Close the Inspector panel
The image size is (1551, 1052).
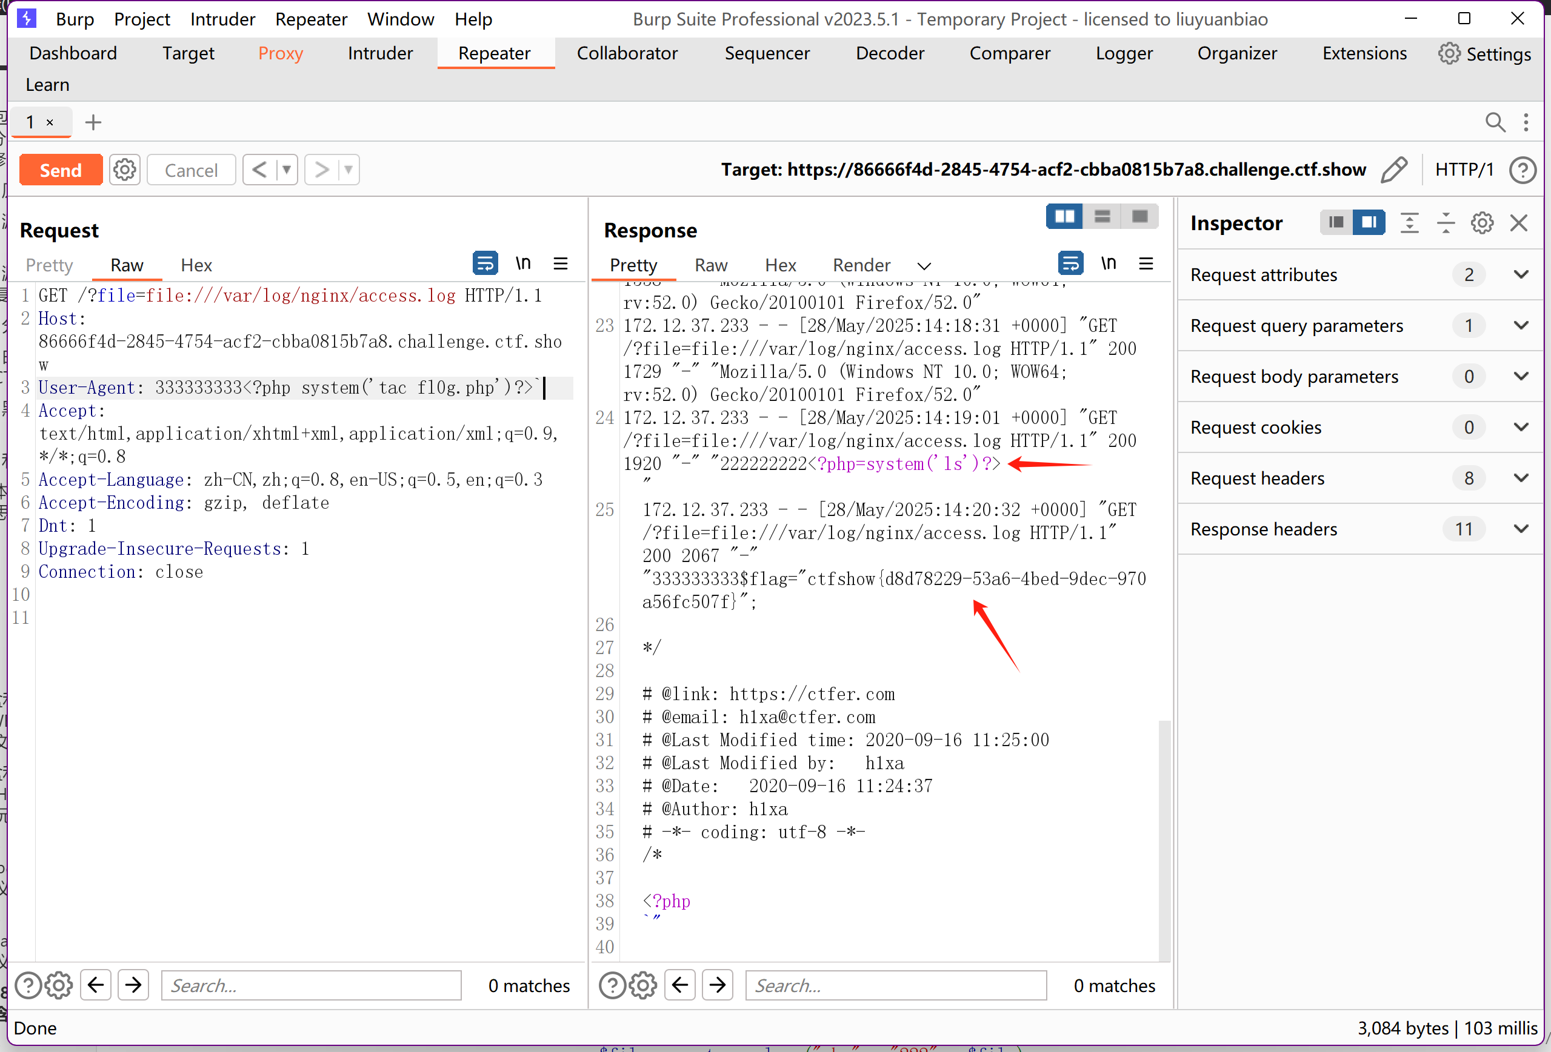(x=1519, y=223)
